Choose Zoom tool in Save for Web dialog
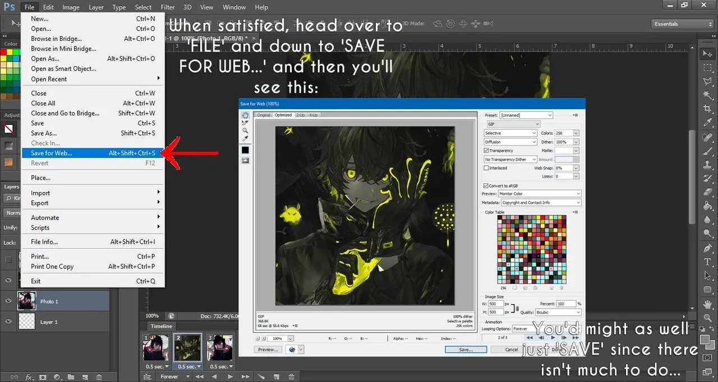Screen dimensions: 718x382 (245, 131)
